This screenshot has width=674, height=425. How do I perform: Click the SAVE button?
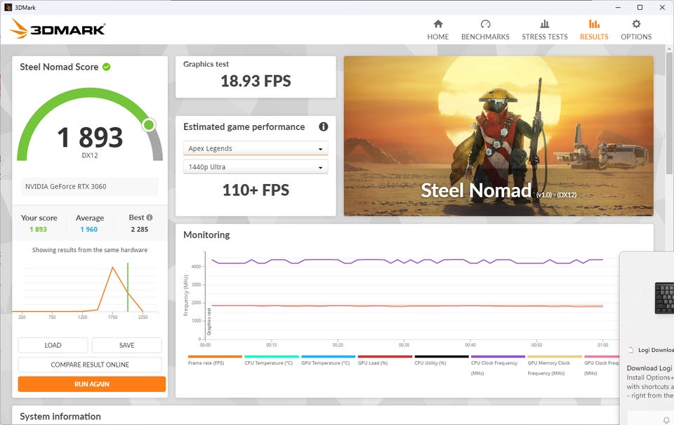coord(127,345)
